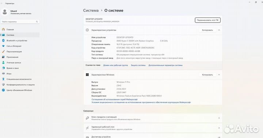Open Учетные записи person icon

click(3, 62)
